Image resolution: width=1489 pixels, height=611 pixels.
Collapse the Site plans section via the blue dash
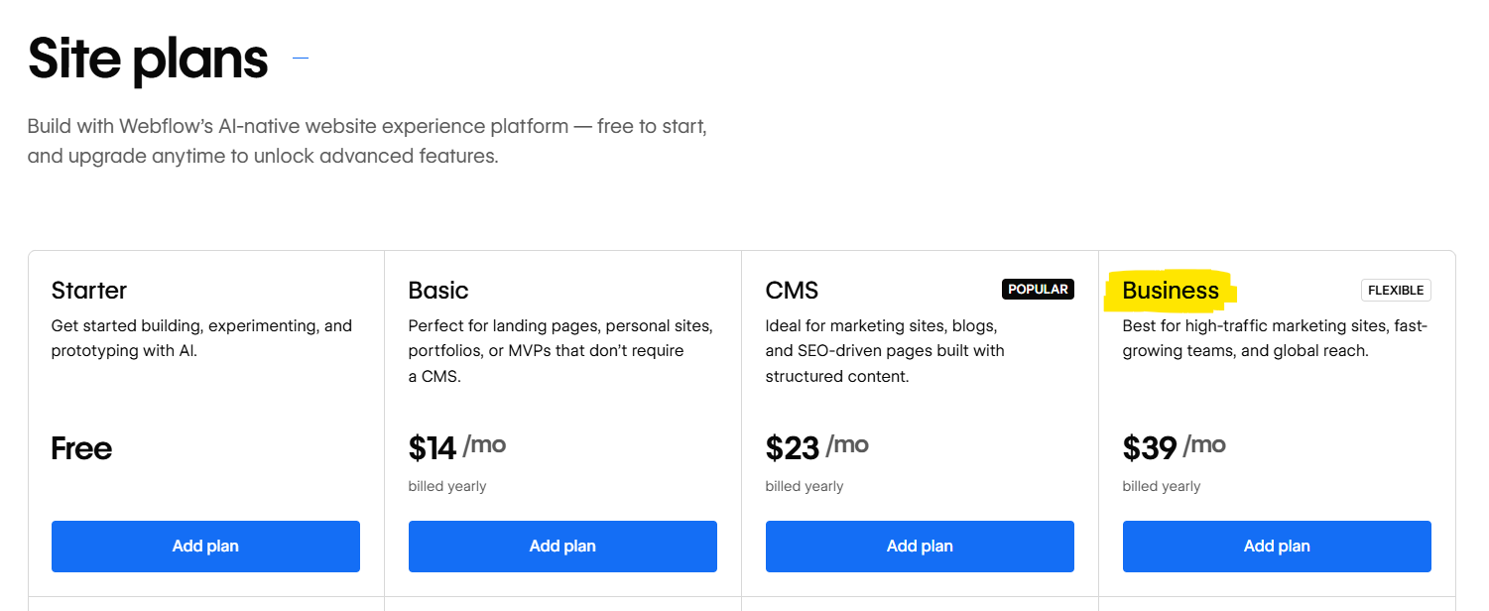[300, 59]
